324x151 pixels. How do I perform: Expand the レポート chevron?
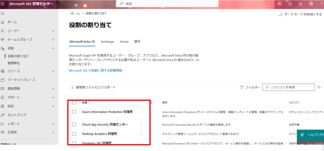[x=53, y=124]
